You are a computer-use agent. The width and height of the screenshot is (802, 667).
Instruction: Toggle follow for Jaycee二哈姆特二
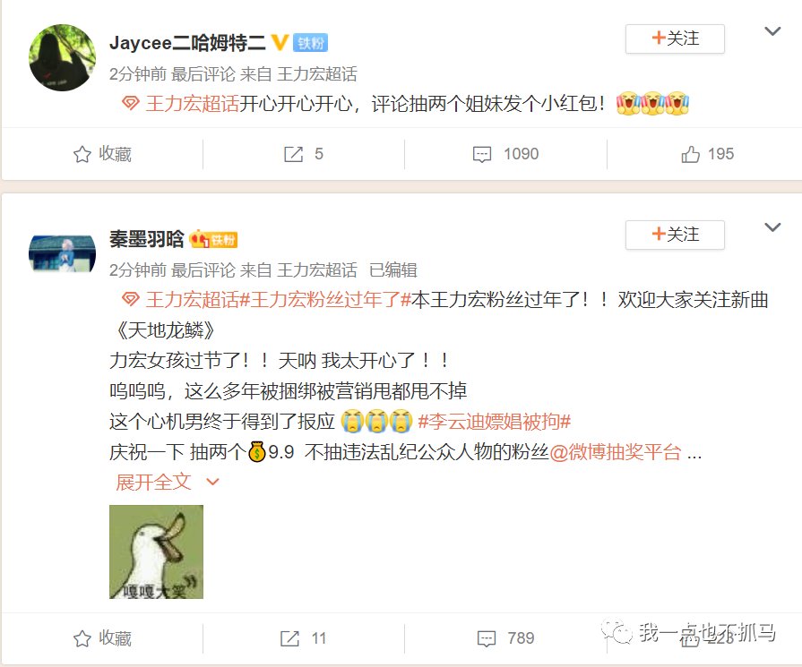pos(675,38)
